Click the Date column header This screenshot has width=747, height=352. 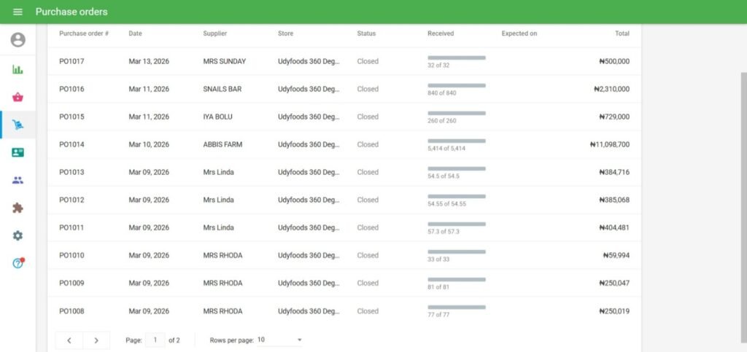135,34
